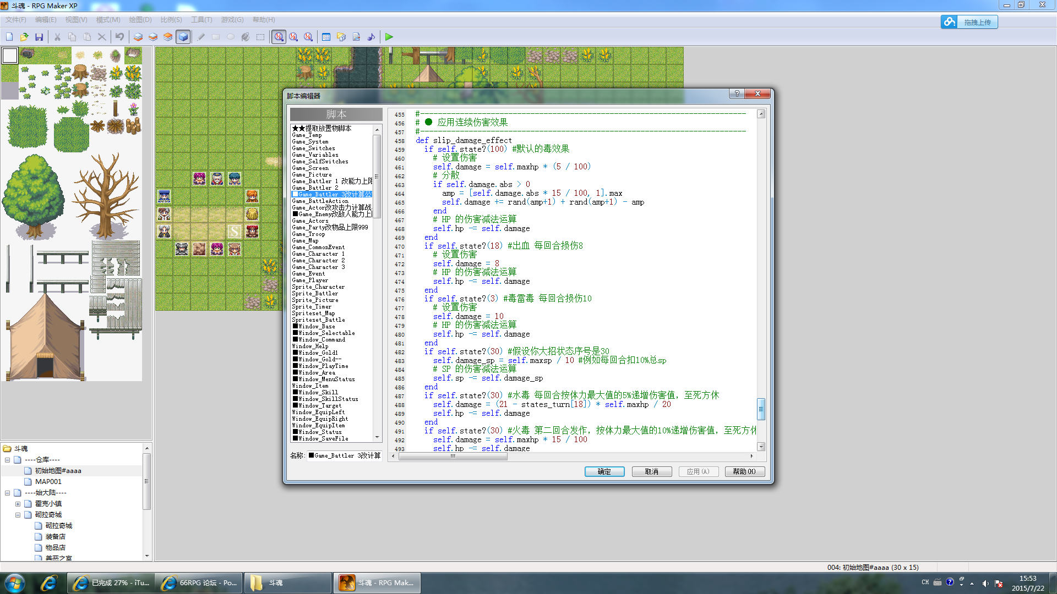Click the Open Project folder icon
1057x594 pixels.
[x=24, y=37]
